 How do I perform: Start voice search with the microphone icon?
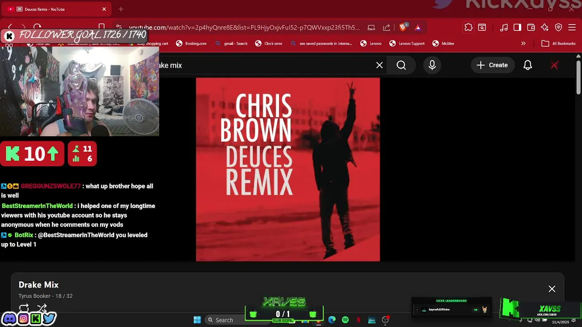coord(432,65)
